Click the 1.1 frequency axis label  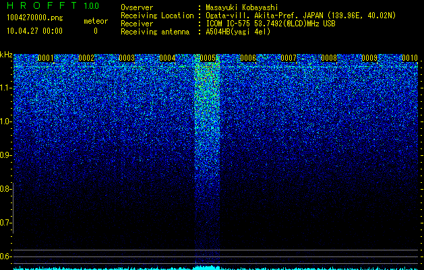5,88
